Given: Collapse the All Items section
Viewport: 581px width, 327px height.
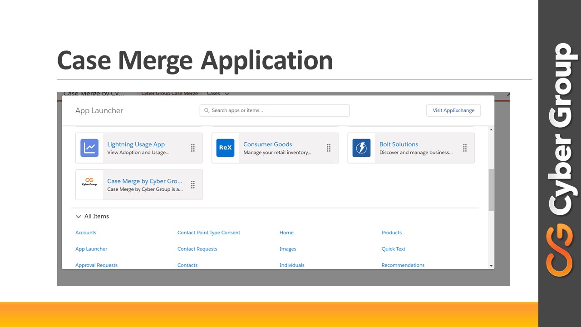Looking at the screenshot, I should point(79,216).
